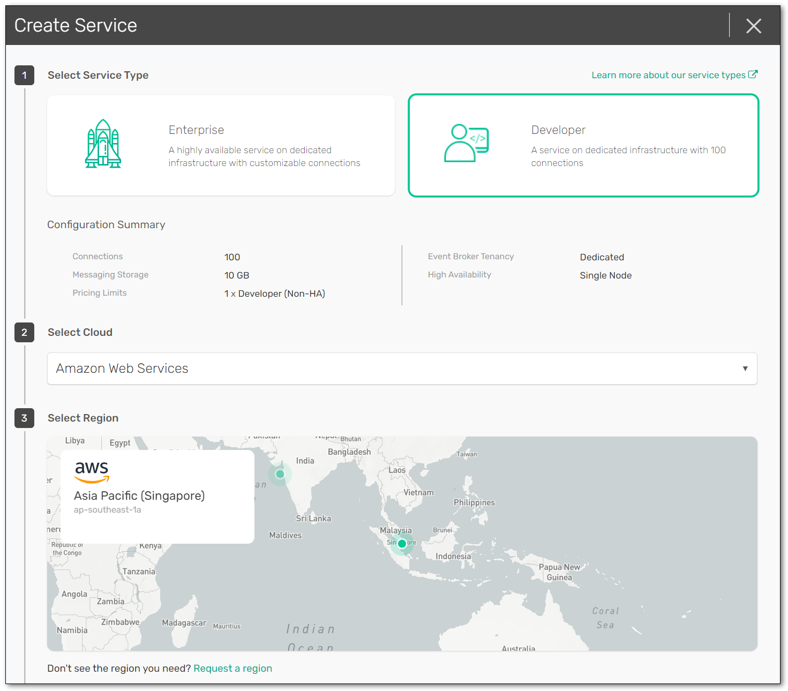Close the Create Service dialog

tap(753, 26)
